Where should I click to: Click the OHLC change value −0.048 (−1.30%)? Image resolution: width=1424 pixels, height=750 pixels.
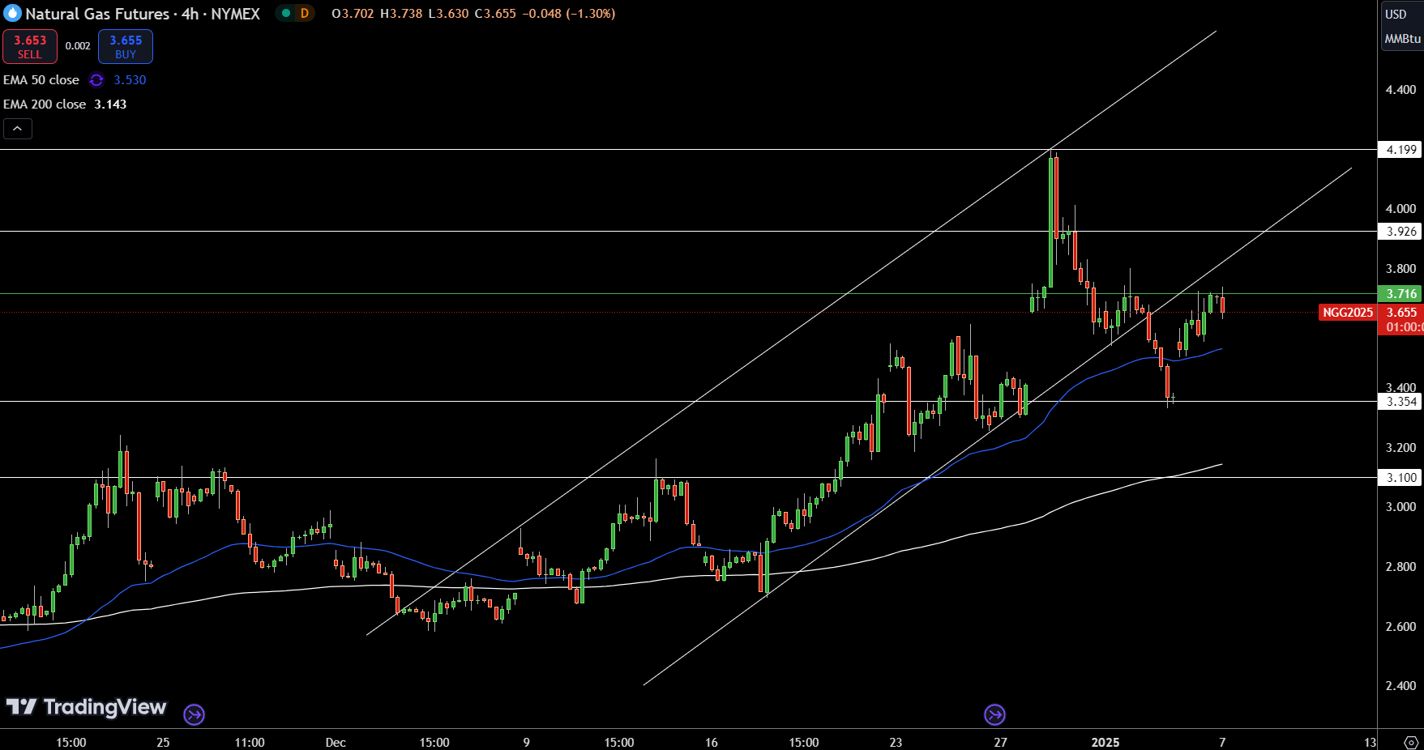[569, 14]
